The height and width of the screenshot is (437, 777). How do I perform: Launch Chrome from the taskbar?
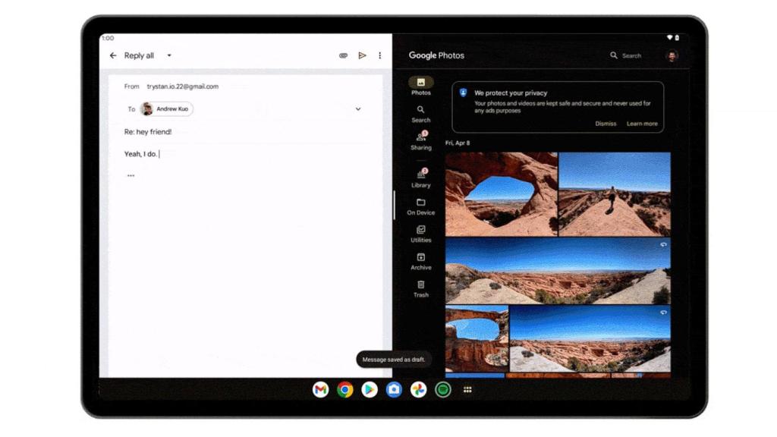(344, 389)
